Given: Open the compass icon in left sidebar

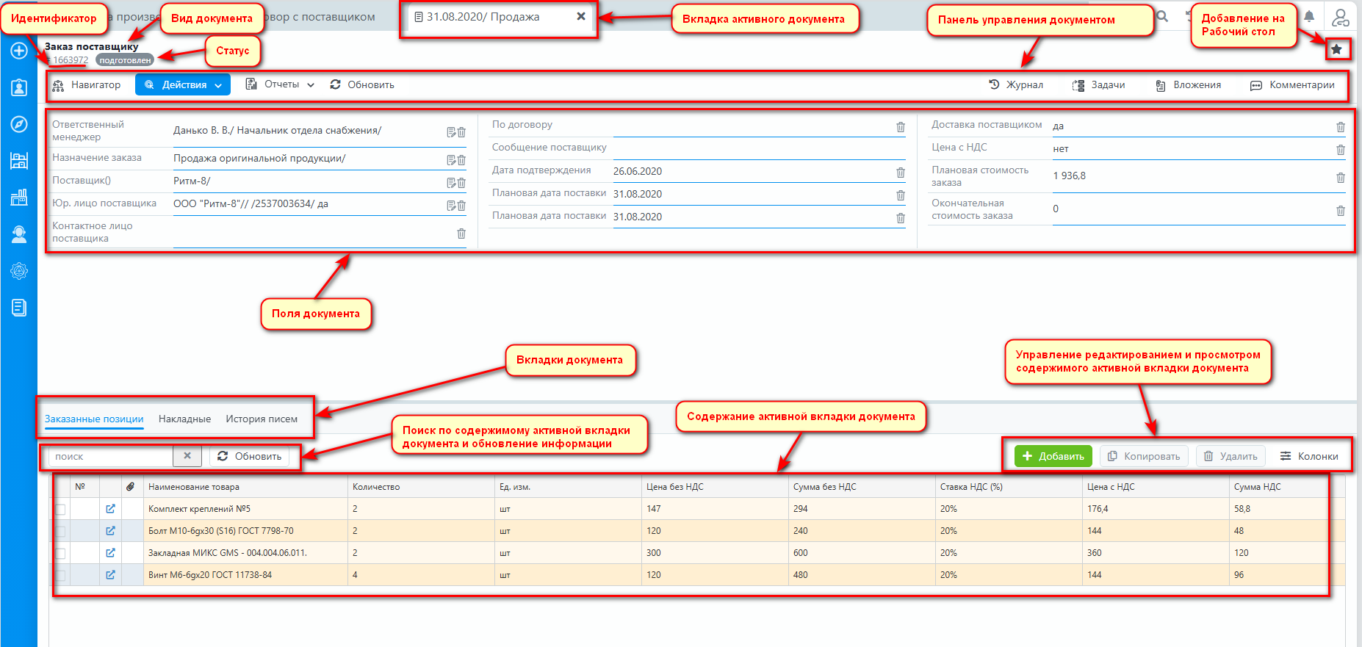Looking at the screenshot, I should click(19, 124).
